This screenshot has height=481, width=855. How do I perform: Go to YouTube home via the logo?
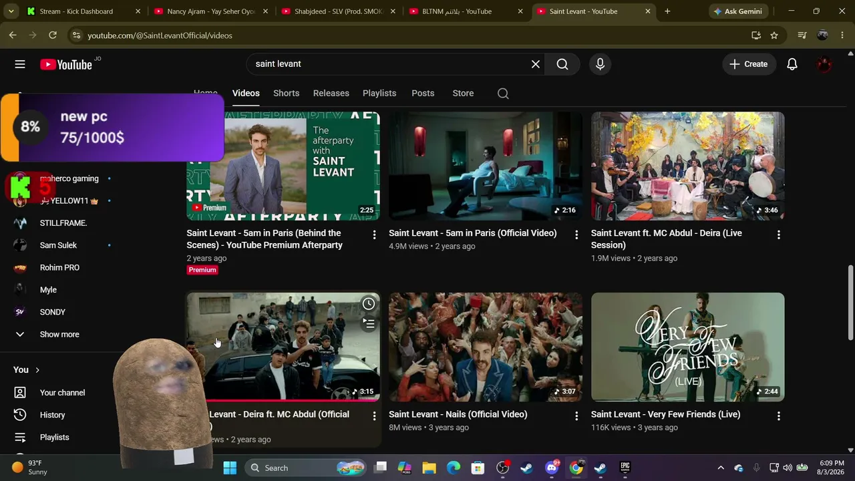pos(65,64)
